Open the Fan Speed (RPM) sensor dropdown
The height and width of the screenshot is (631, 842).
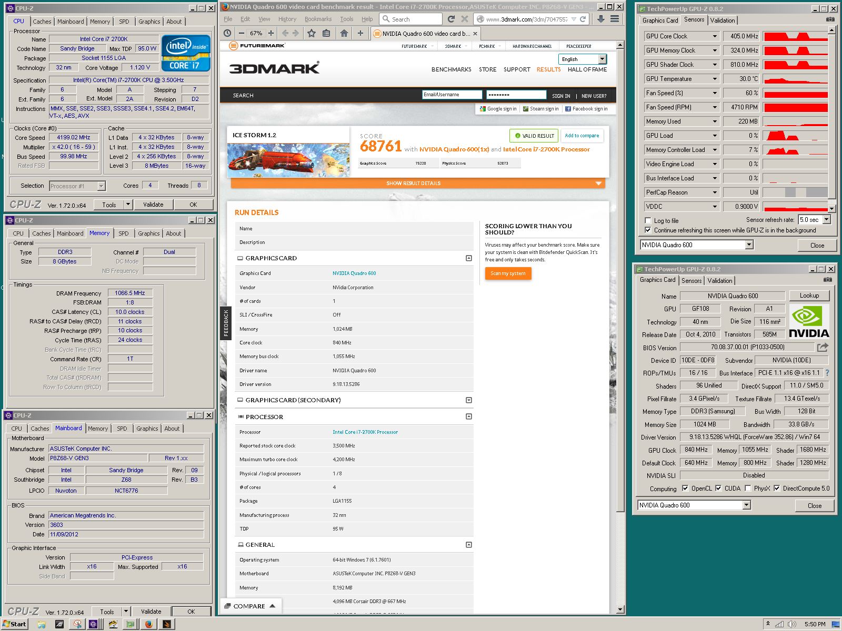715,107
